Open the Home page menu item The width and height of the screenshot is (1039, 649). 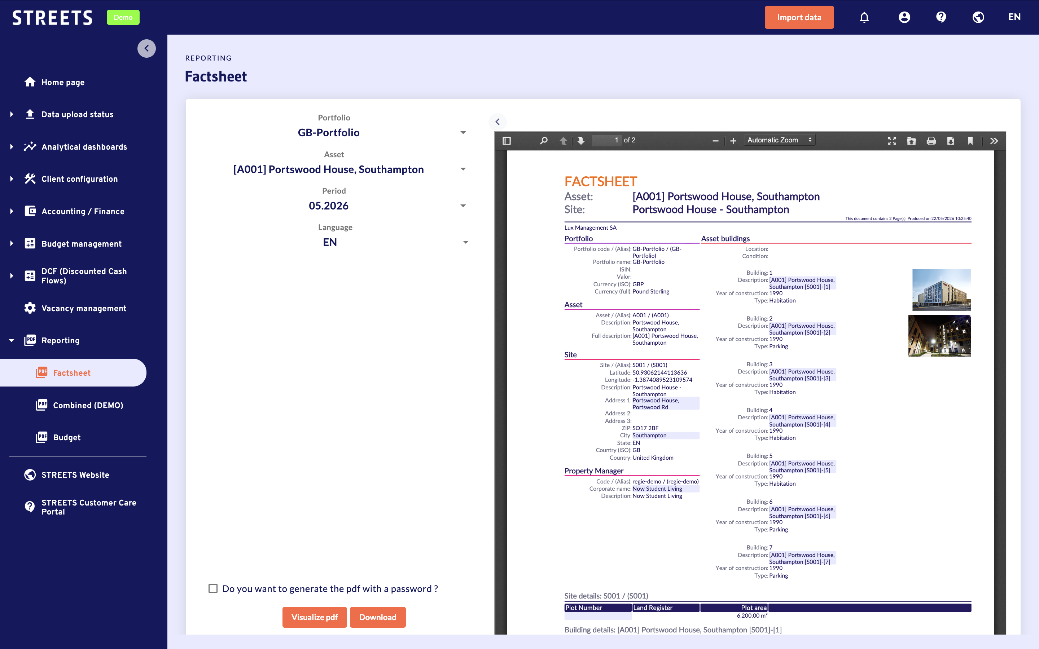tap(63, 82)
